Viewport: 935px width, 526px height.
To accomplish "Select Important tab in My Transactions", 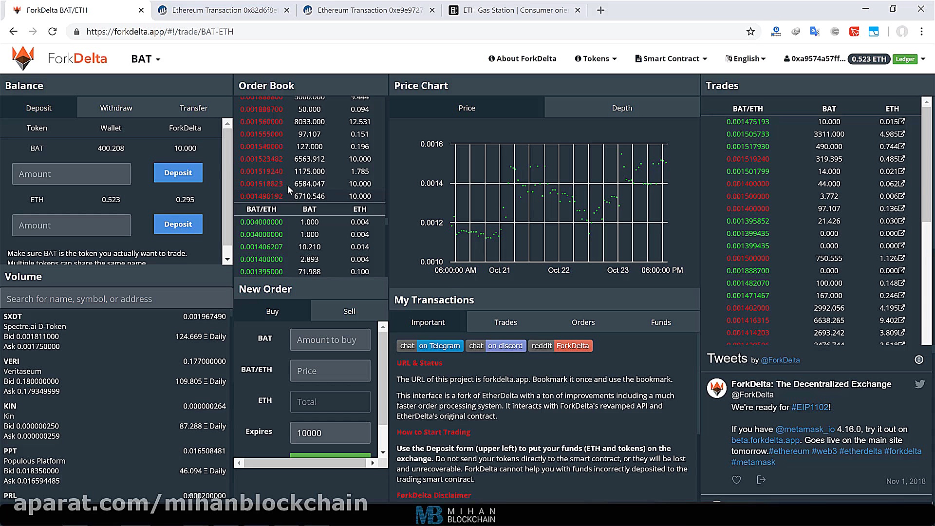I will [x=428, y=322].
